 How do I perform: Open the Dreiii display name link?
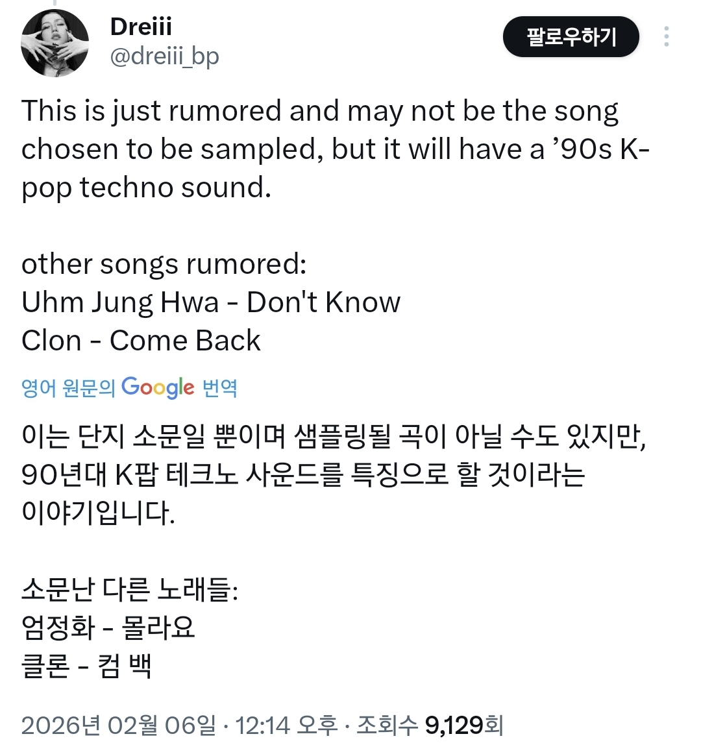coord(141,27)
